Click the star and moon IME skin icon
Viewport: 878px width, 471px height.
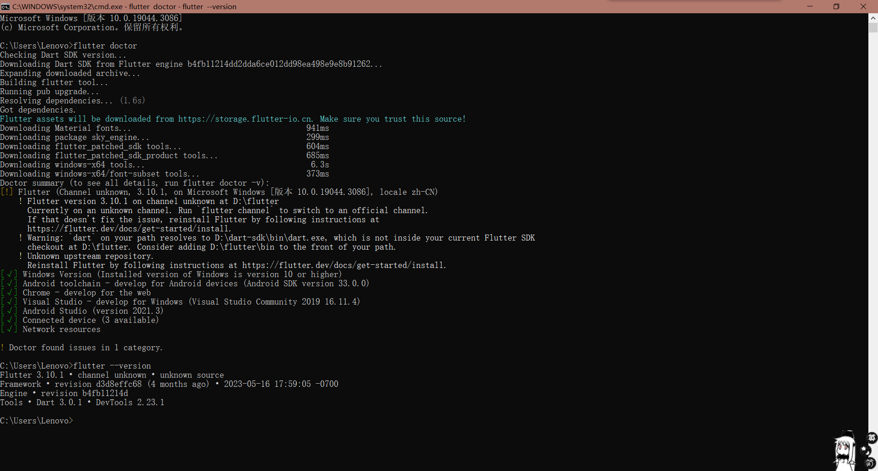pos(866,450)
